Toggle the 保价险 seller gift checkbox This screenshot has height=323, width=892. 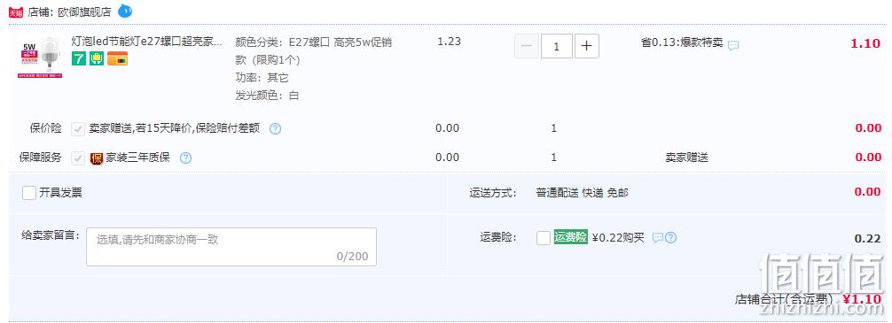(x=78, y=129)
